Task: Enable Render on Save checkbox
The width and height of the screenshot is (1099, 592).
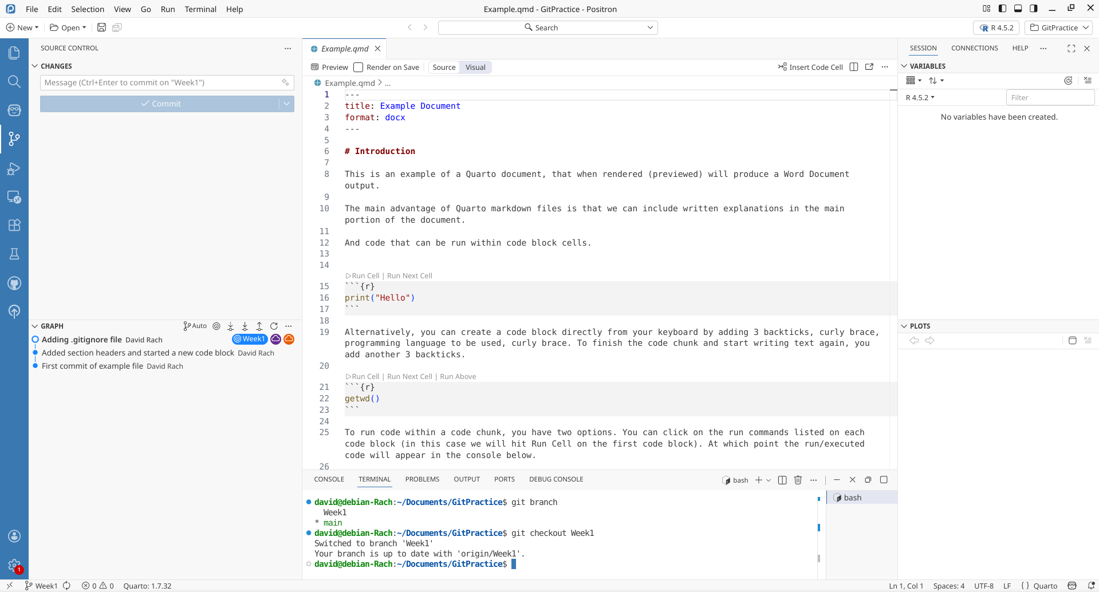Action: 359,68
